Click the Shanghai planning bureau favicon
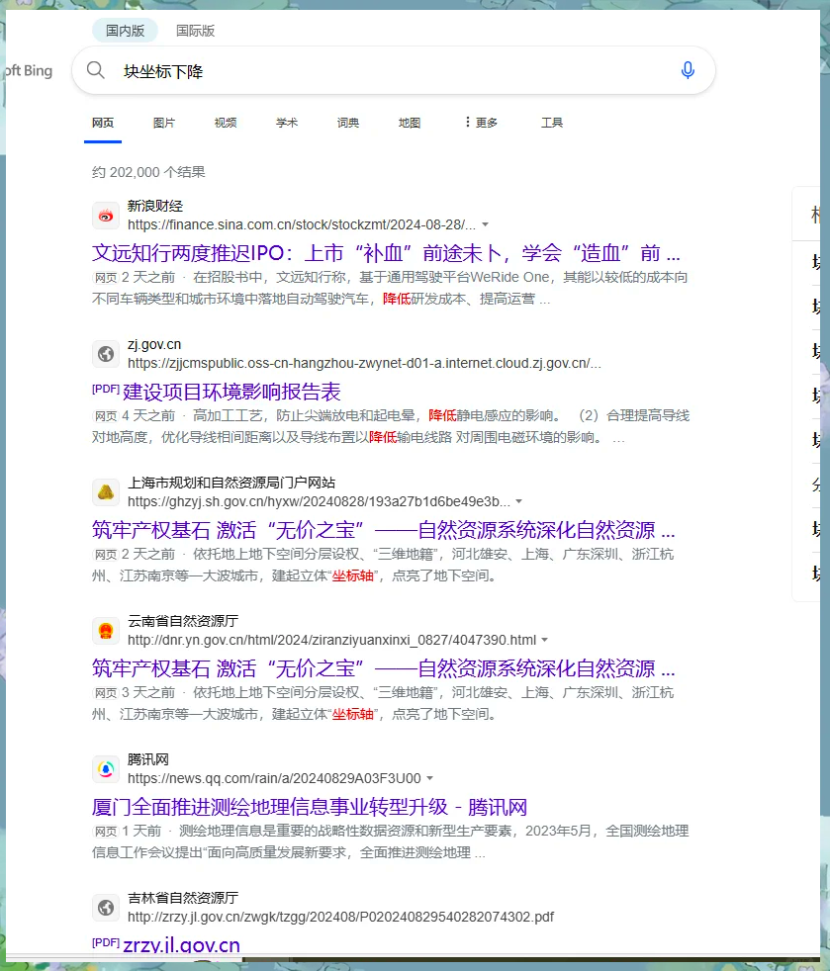The width and height of the screenshot is (830, 971). point(106,492)
